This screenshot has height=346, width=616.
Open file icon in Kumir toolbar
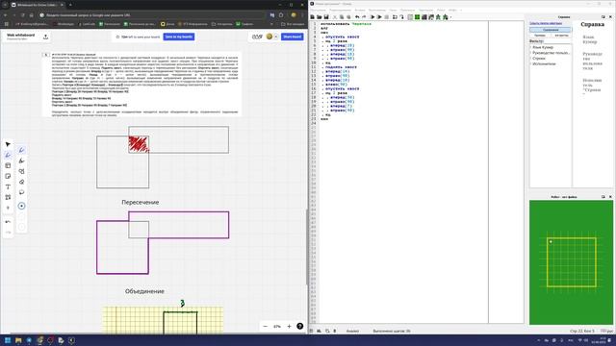[319, 17]
